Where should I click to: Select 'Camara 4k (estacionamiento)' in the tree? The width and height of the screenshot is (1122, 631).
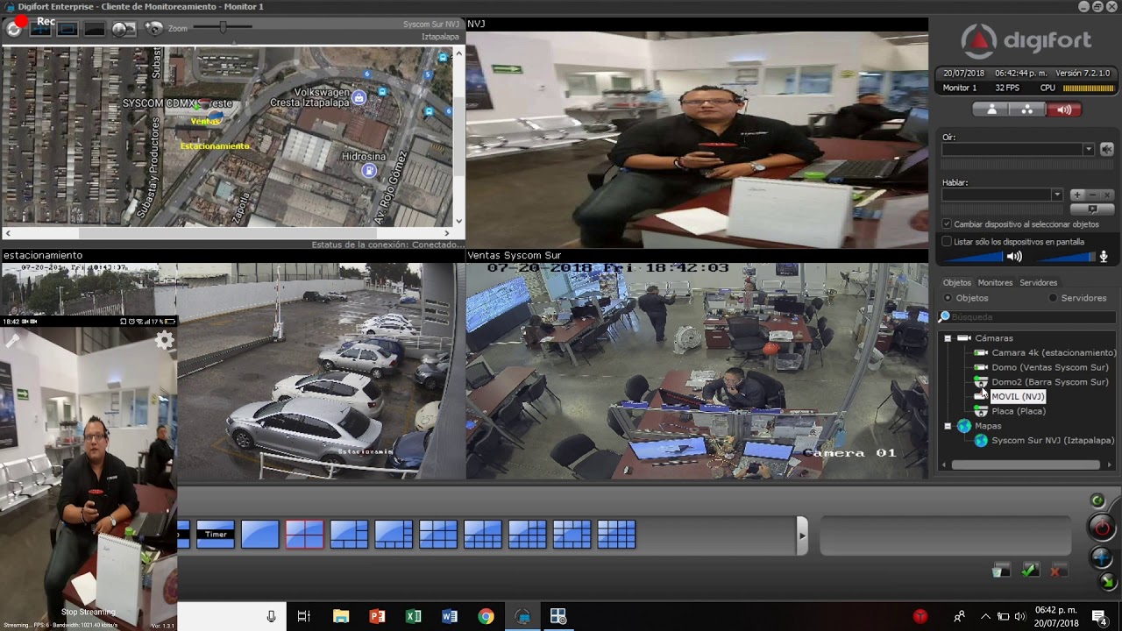pyautogui.click(x=1054, y=353)
